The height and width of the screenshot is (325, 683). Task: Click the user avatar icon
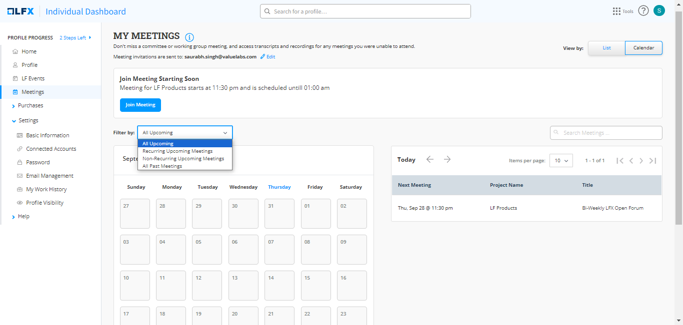659,11
